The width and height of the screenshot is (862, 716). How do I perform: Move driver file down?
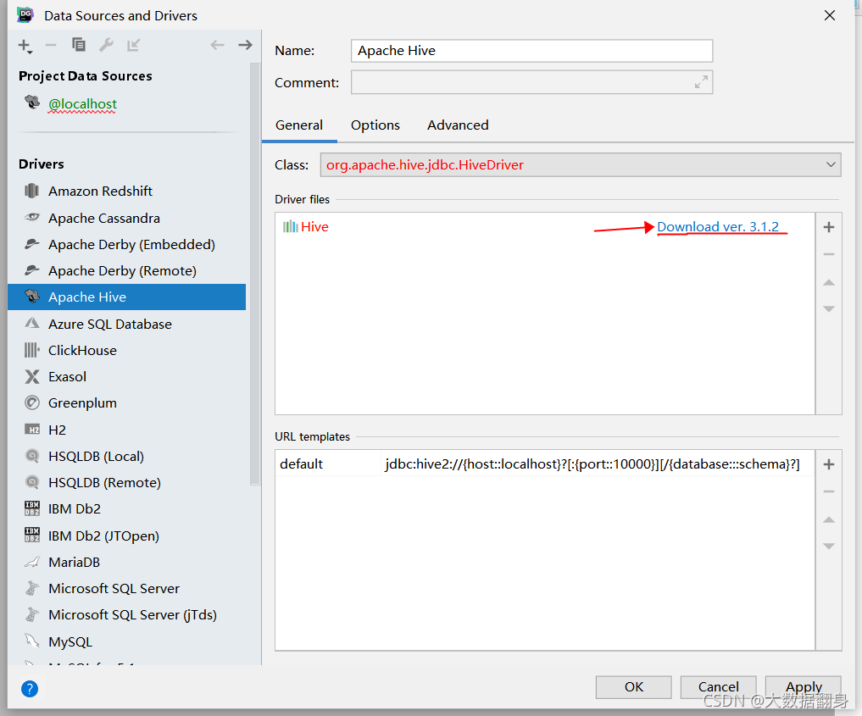(x=829, y=309)
